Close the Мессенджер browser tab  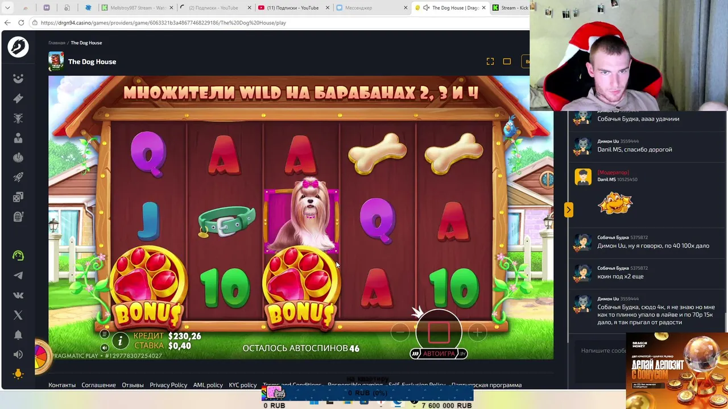point(406,8)
